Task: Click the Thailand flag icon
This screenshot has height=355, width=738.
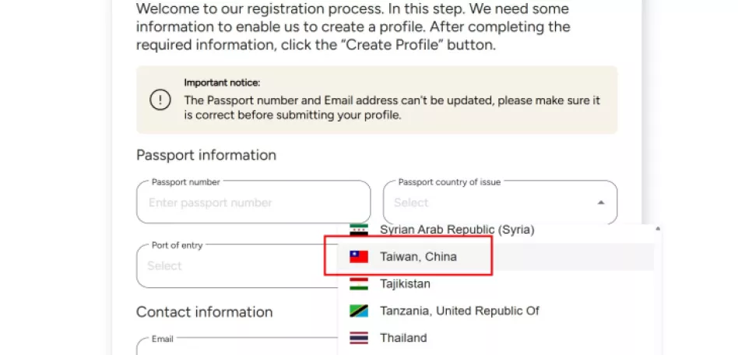Action: click(359, 338)
